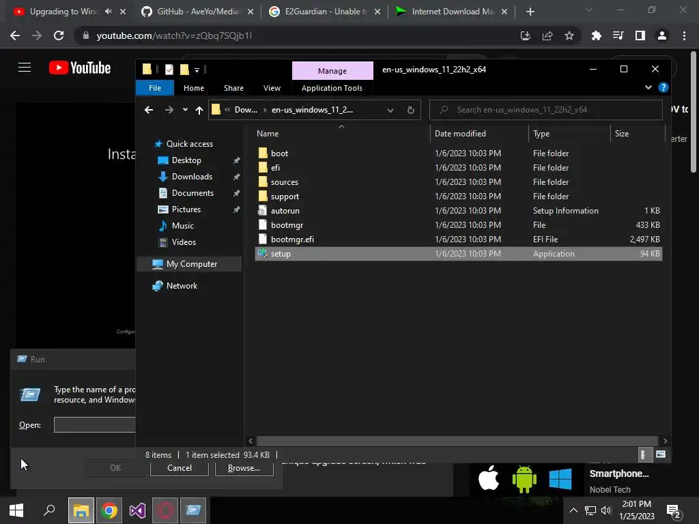Screen dimensions: 699x524
Task: Open Explorer help icon
Action: [664, 87]
